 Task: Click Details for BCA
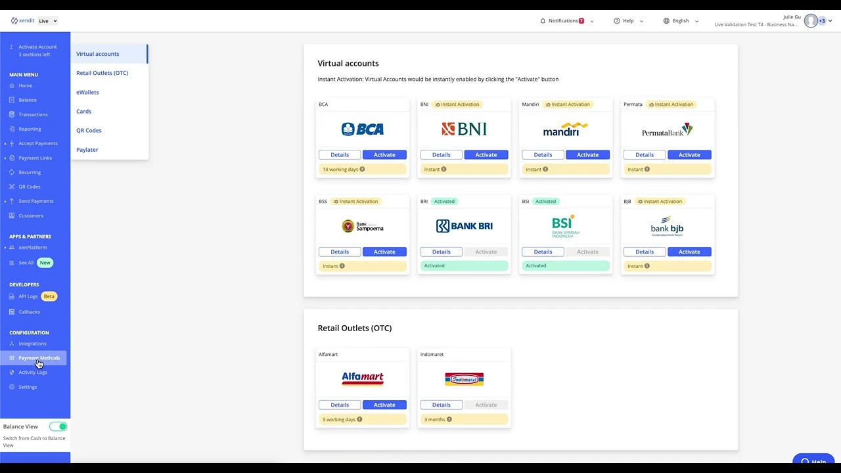[340, 154]
